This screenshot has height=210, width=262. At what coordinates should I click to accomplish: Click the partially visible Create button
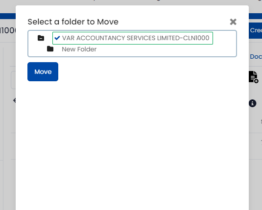coord(255,30)
